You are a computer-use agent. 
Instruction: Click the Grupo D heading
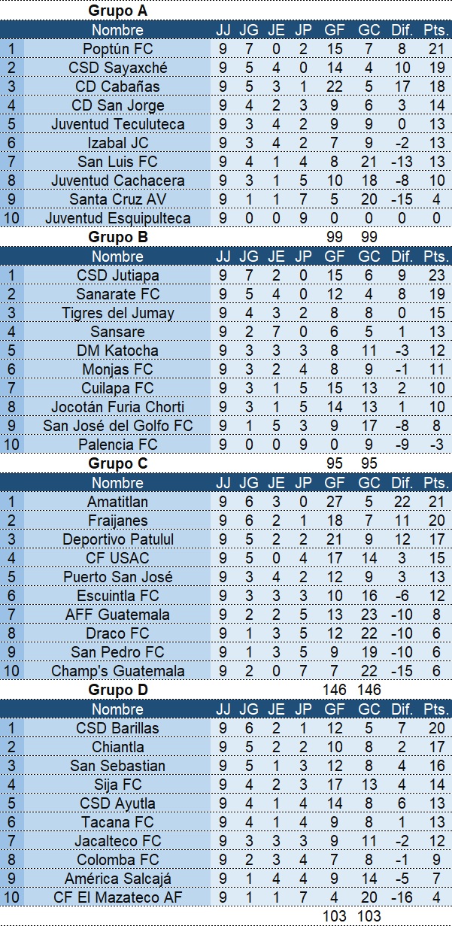point(118,690)
